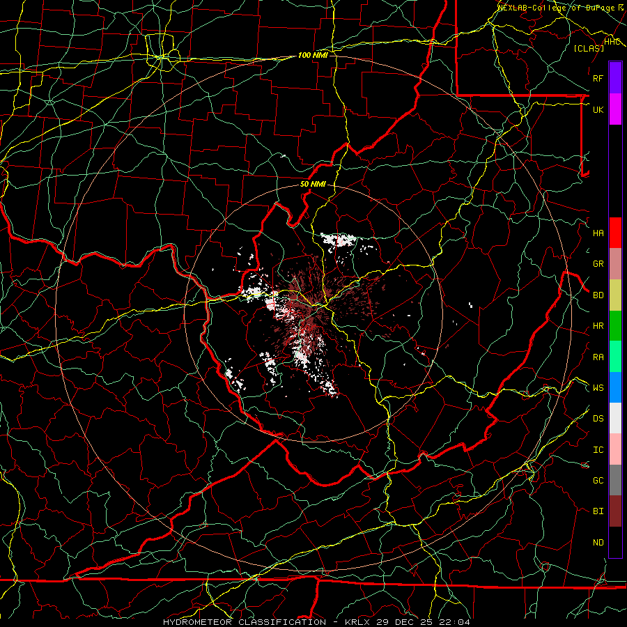The width and height of the screenshot is (627, 627).
Task: Click the 50 NMI range ring label
Action: tap(313, 185)
